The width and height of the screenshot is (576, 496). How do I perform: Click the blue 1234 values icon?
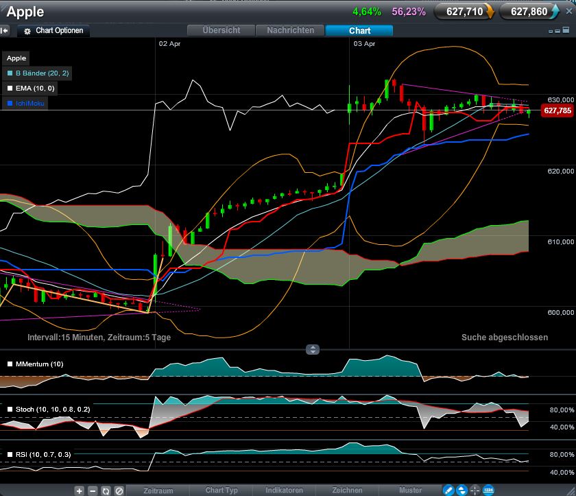[x=488, y=490]
